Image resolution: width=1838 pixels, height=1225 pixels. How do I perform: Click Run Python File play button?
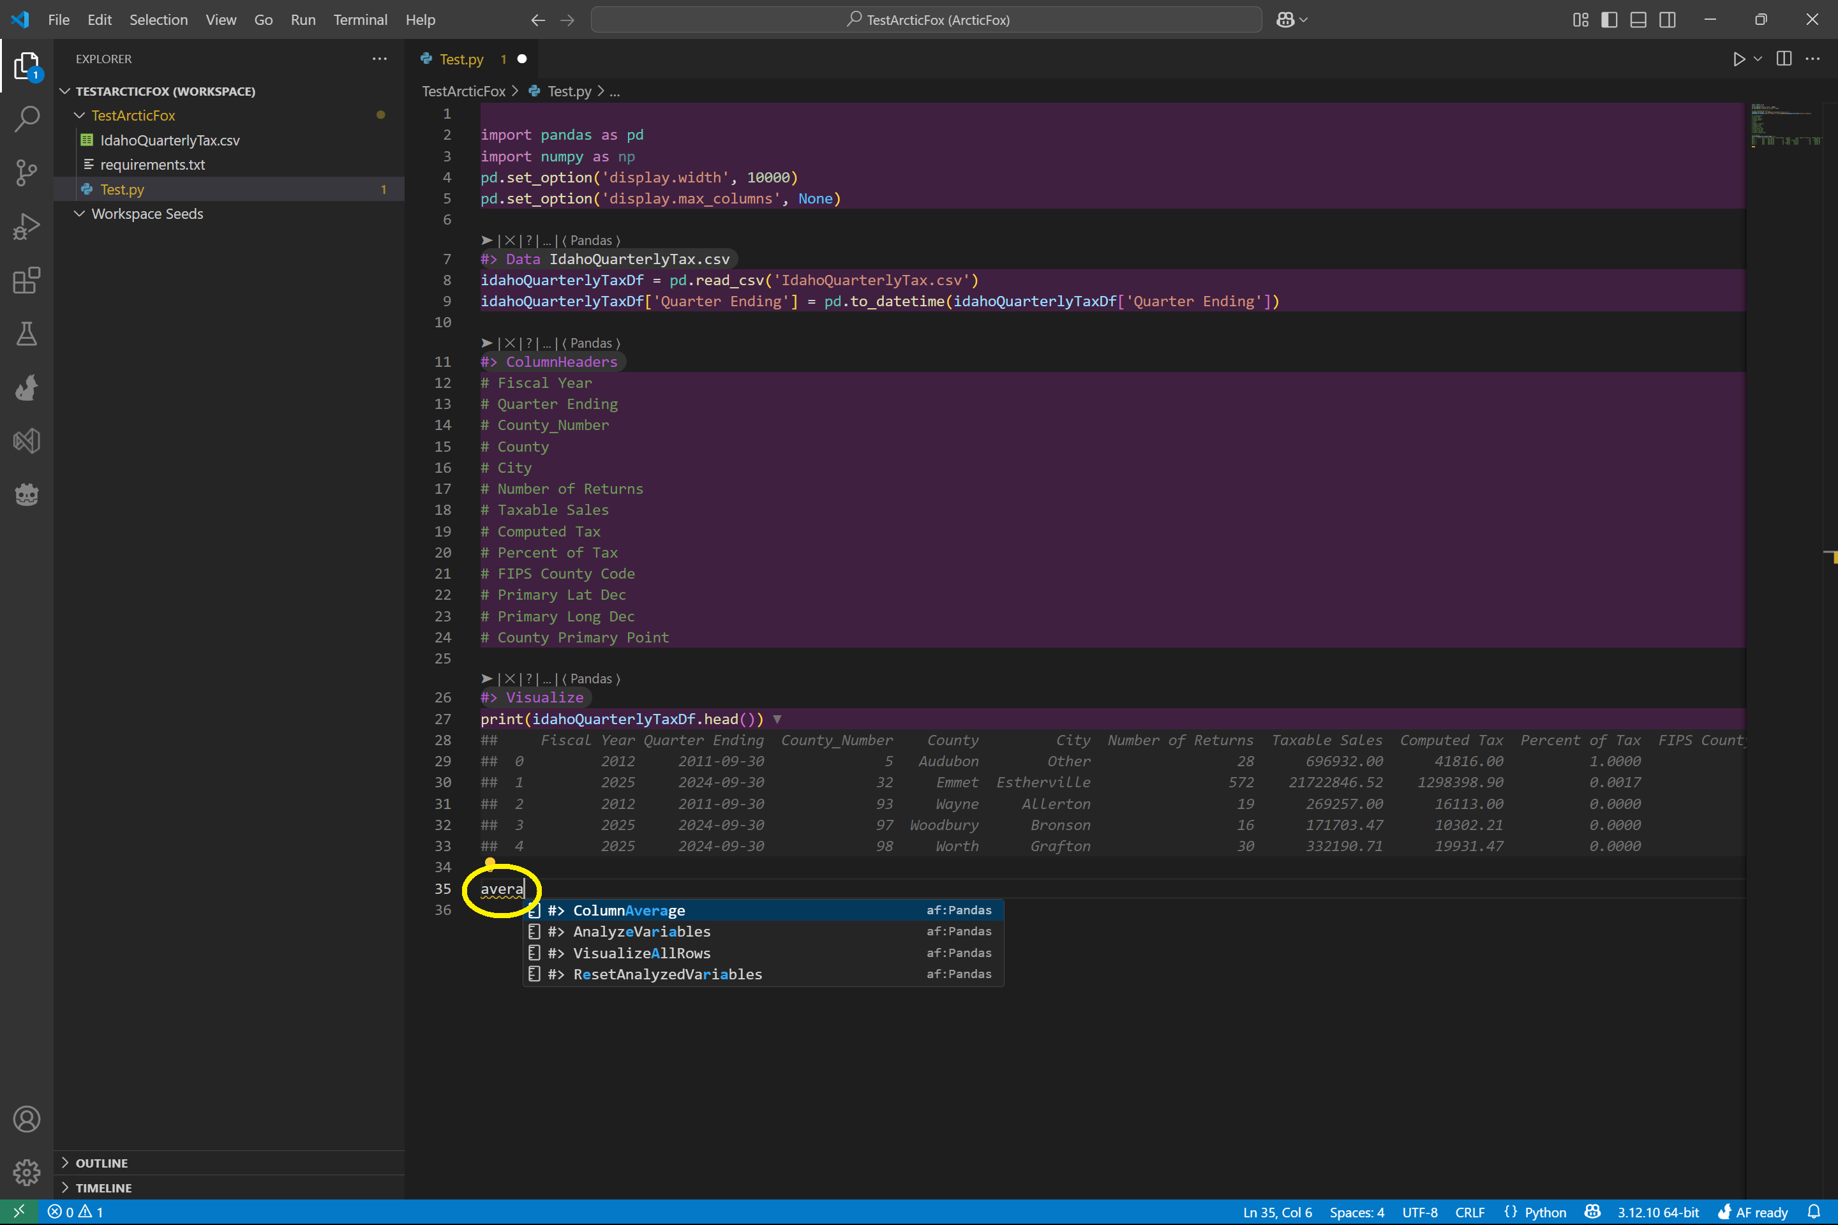[x=1738, y=59]
